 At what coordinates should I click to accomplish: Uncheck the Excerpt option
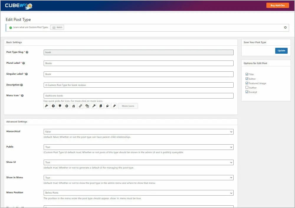[247, 92]
